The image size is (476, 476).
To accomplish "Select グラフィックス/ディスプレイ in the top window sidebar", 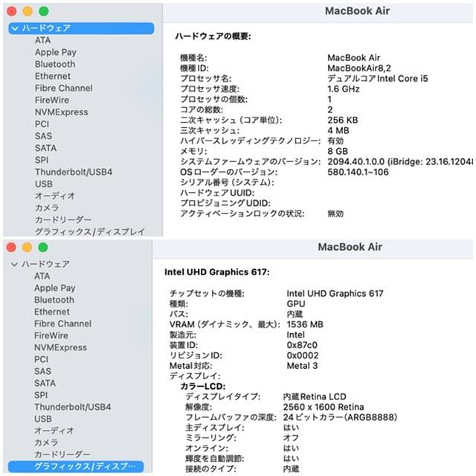I will point(90,231).
